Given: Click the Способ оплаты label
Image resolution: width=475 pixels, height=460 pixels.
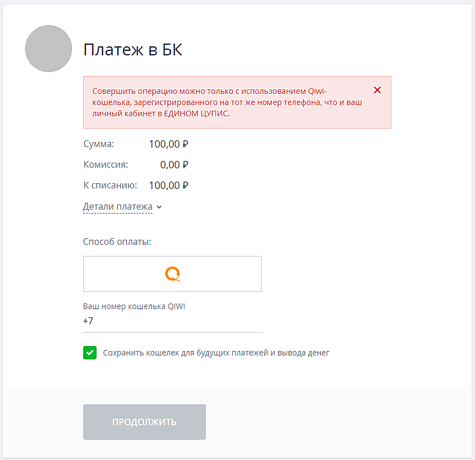Looking at the screenshot, I should [117, 242].
